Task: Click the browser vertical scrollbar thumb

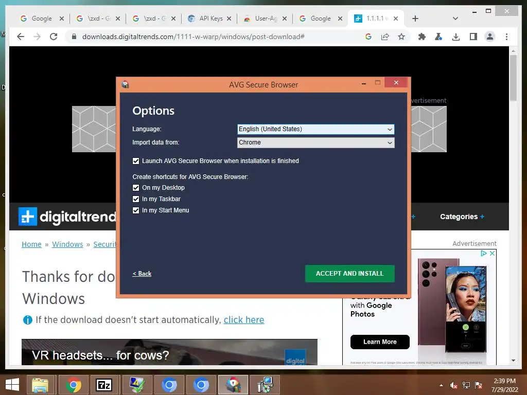Action: click(513, 78)
